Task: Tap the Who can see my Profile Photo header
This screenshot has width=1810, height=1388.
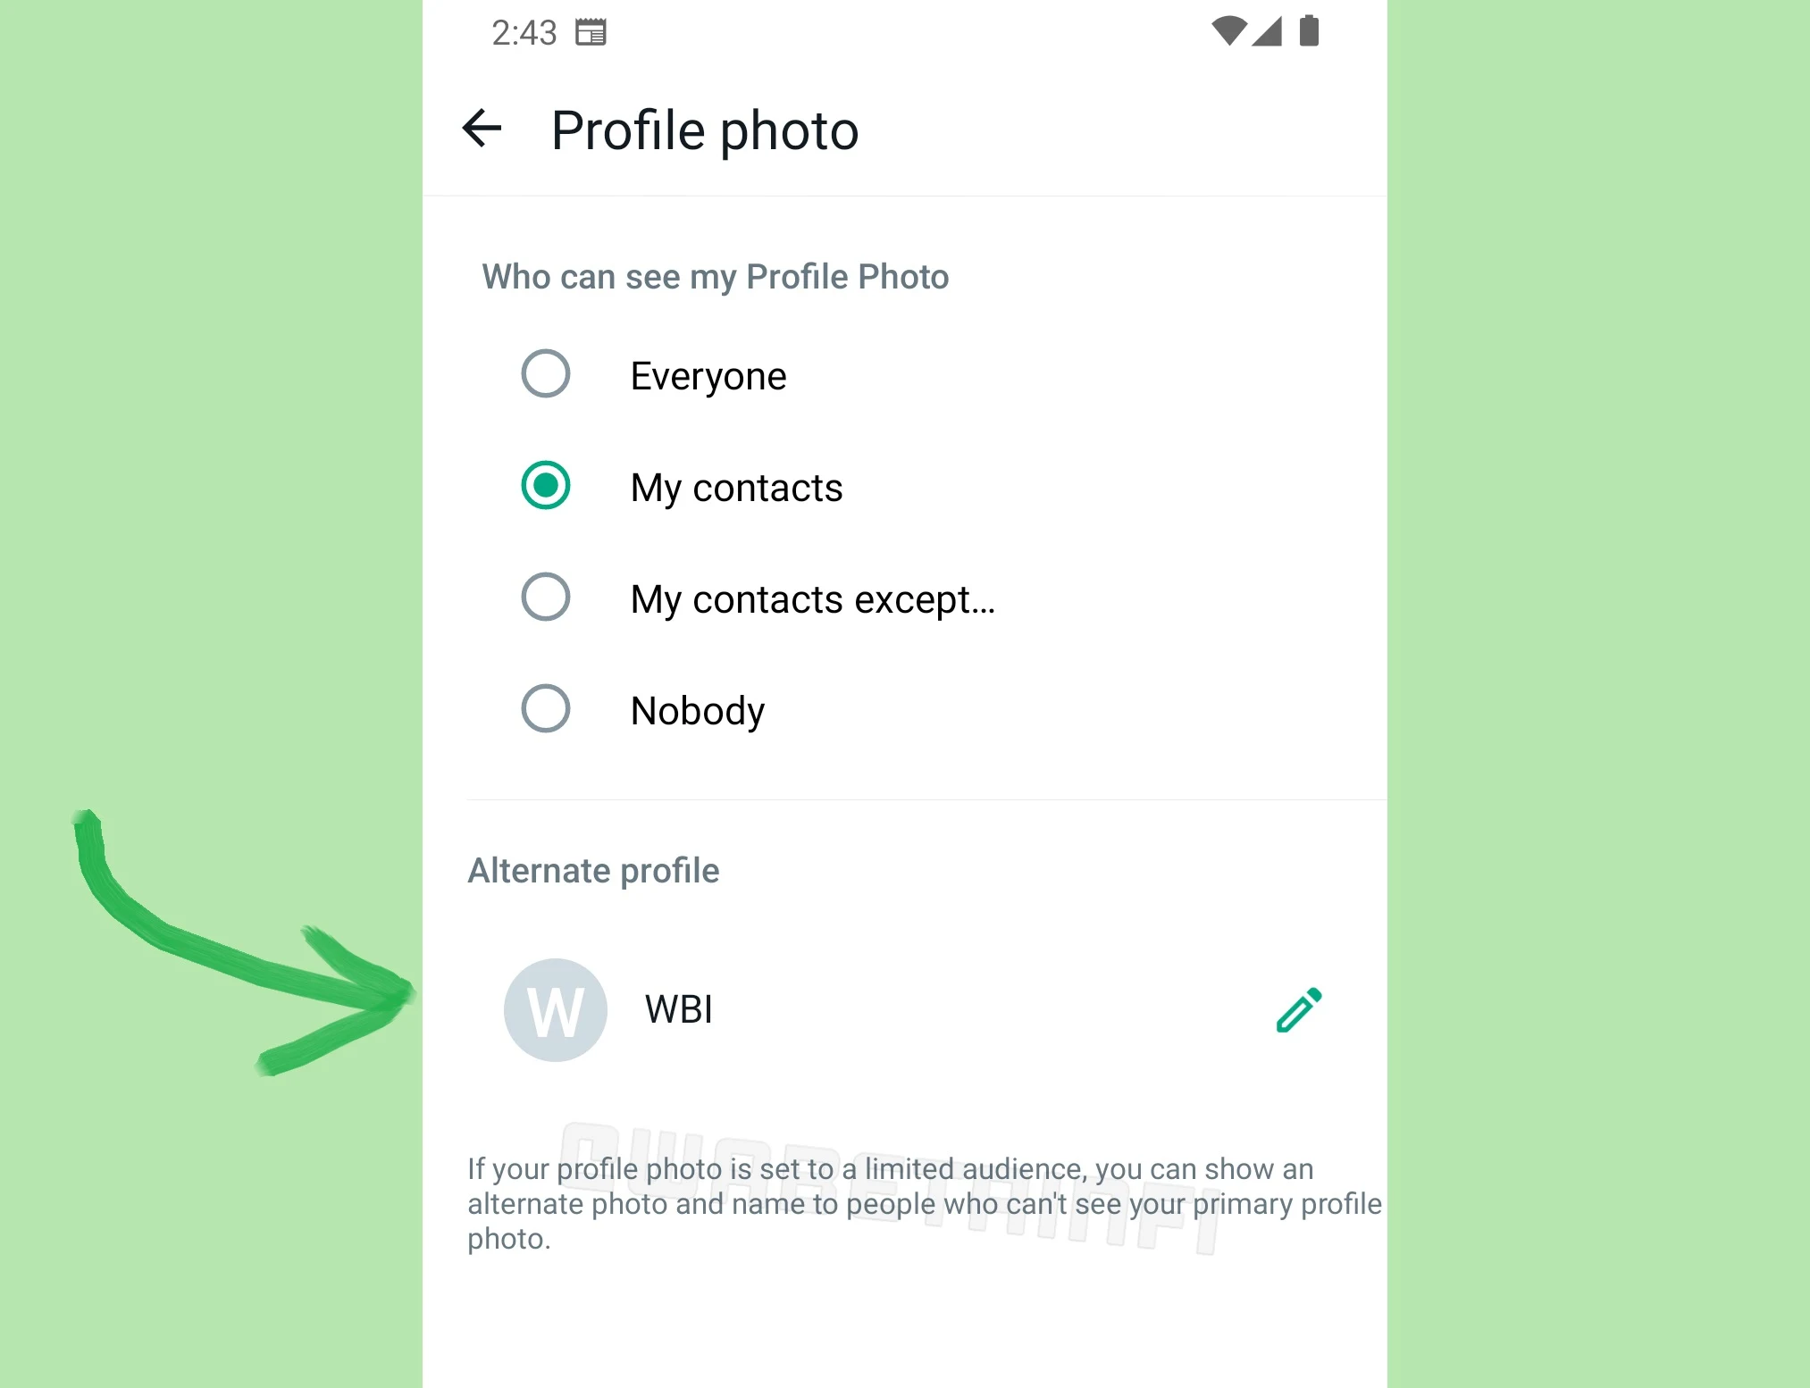Action: point(716,277)
